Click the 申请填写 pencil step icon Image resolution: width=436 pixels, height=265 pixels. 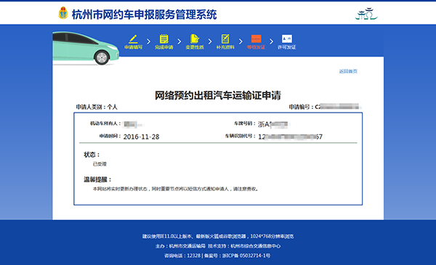(x=133, y=38)
